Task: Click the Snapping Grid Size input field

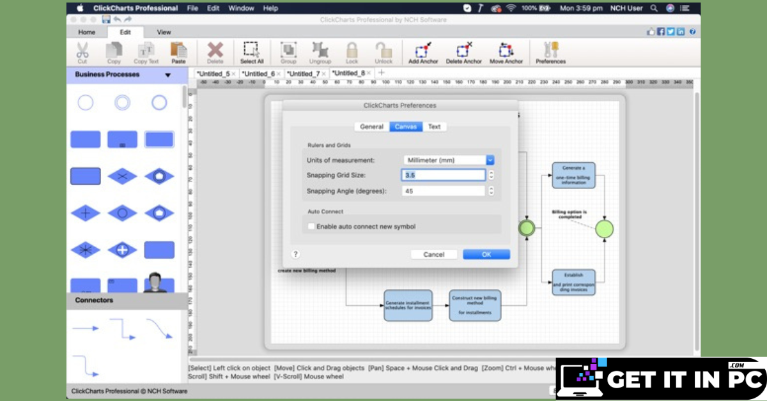Action: (444, 175)
